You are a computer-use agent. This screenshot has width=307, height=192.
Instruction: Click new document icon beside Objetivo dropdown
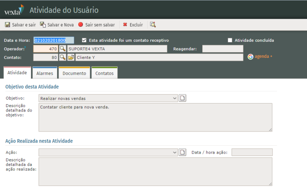click(x=183, y=98)
